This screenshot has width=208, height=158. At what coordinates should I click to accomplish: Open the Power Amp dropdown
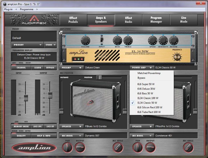(x=142, y=68)
